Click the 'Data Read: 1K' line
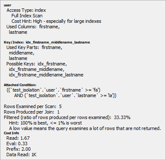166x160 pixels. pyautogui.click(x=22, y=155)
